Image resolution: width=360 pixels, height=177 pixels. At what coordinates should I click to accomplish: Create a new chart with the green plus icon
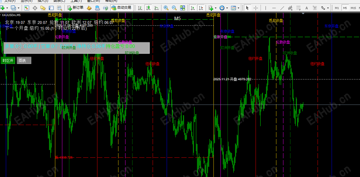point(2,8)
